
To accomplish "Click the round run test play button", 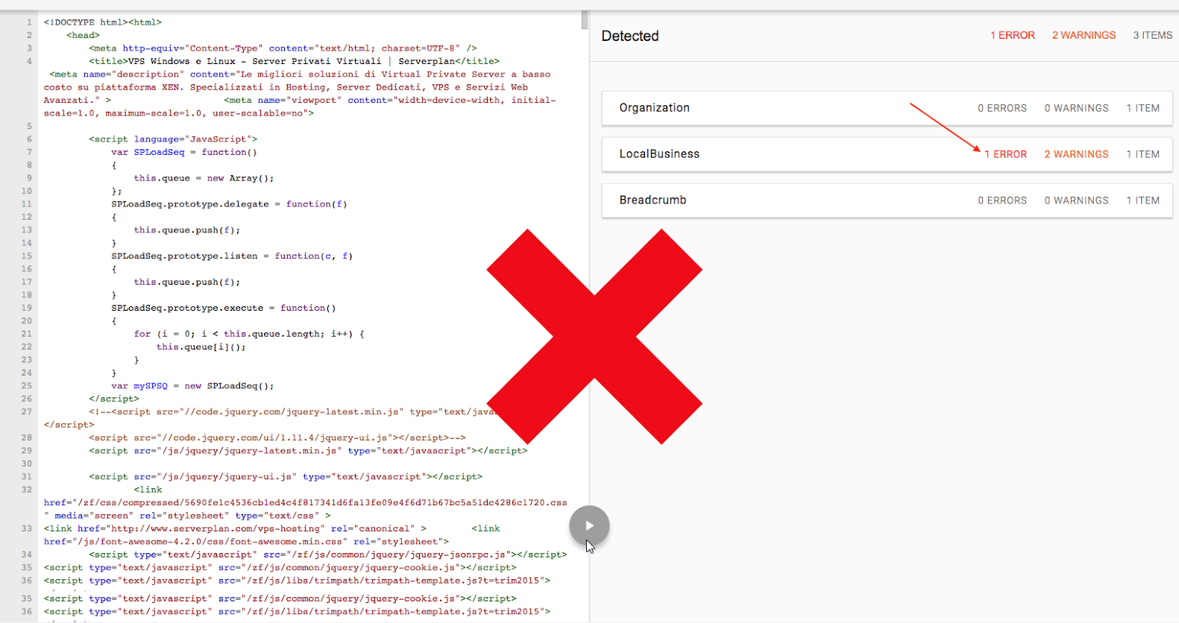I will pos(589,525).
